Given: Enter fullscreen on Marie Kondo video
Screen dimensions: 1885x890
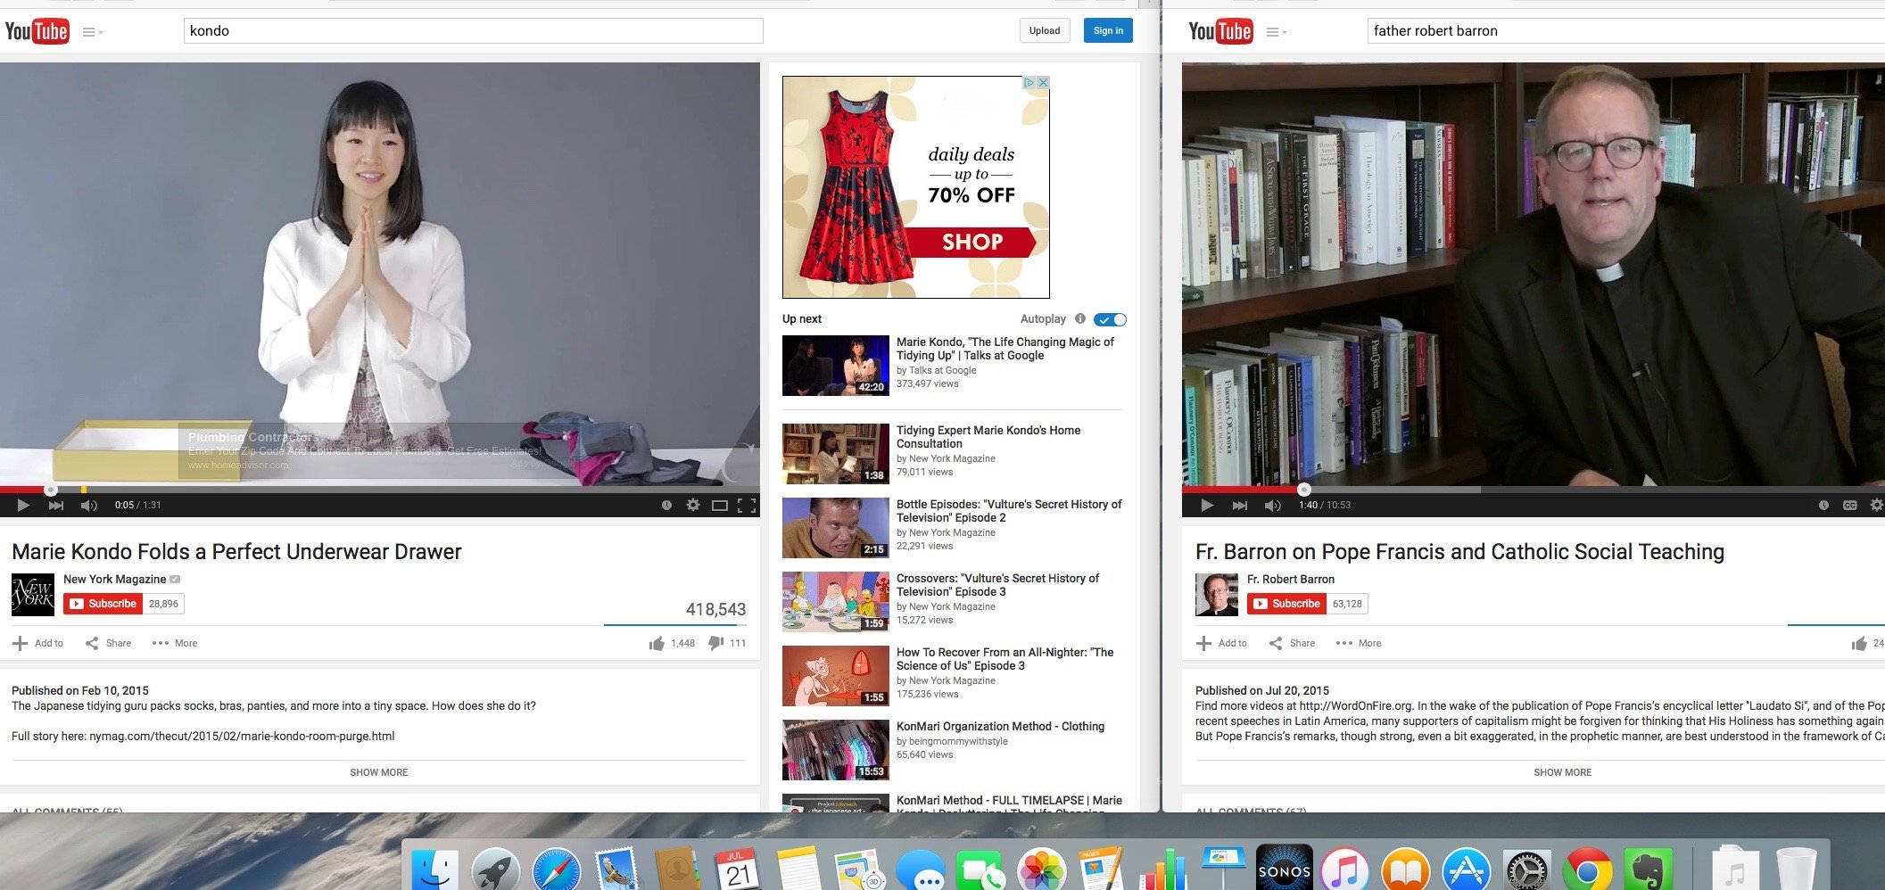Looking at the screenshot, I should click(748, 506).
